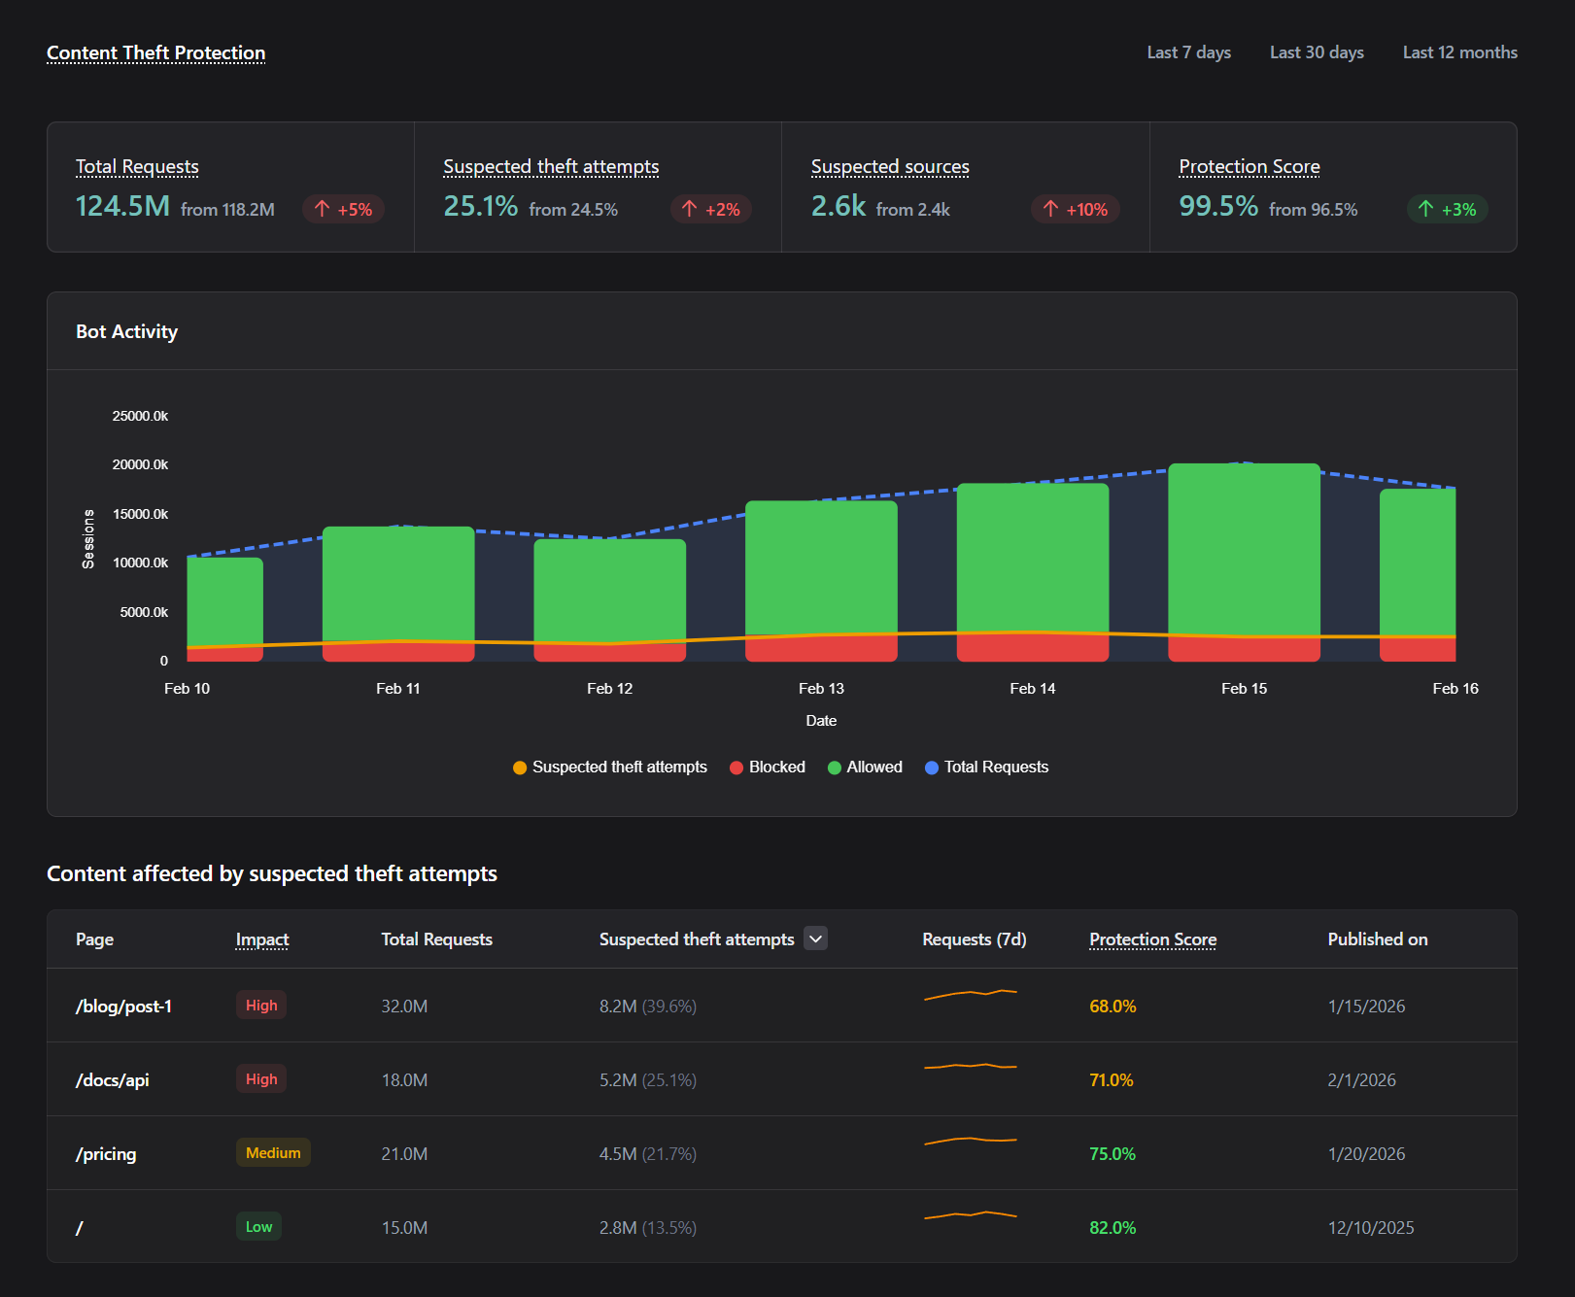
Task: Switch to the Last 30 days view
Action: (1316, 52)
